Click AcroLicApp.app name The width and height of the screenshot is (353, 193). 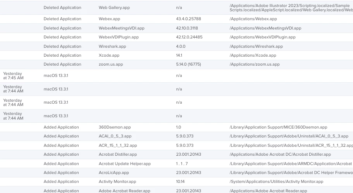114,173
